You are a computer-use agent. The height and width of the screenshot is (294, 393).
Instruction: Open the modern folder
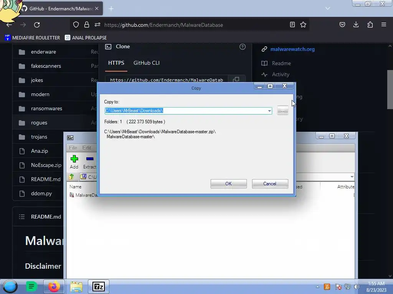pos(40,95)
